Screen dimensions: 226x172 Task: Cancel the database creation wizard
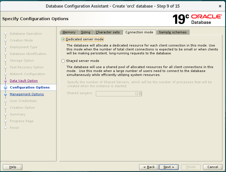(213, 167)
